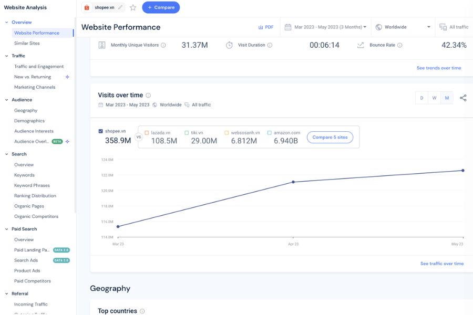Click the Apr 23 data point on chart
The image size is (473, 315).
(293, 182)
